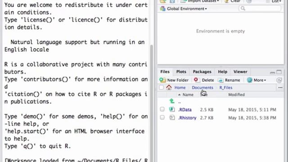Click the '2.5 KB' size value
Viewport: 288px width, 162px height.
207,110
